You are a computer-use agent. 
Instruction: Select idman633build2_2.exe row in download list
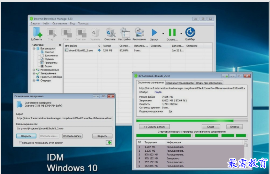pos(138,50)
